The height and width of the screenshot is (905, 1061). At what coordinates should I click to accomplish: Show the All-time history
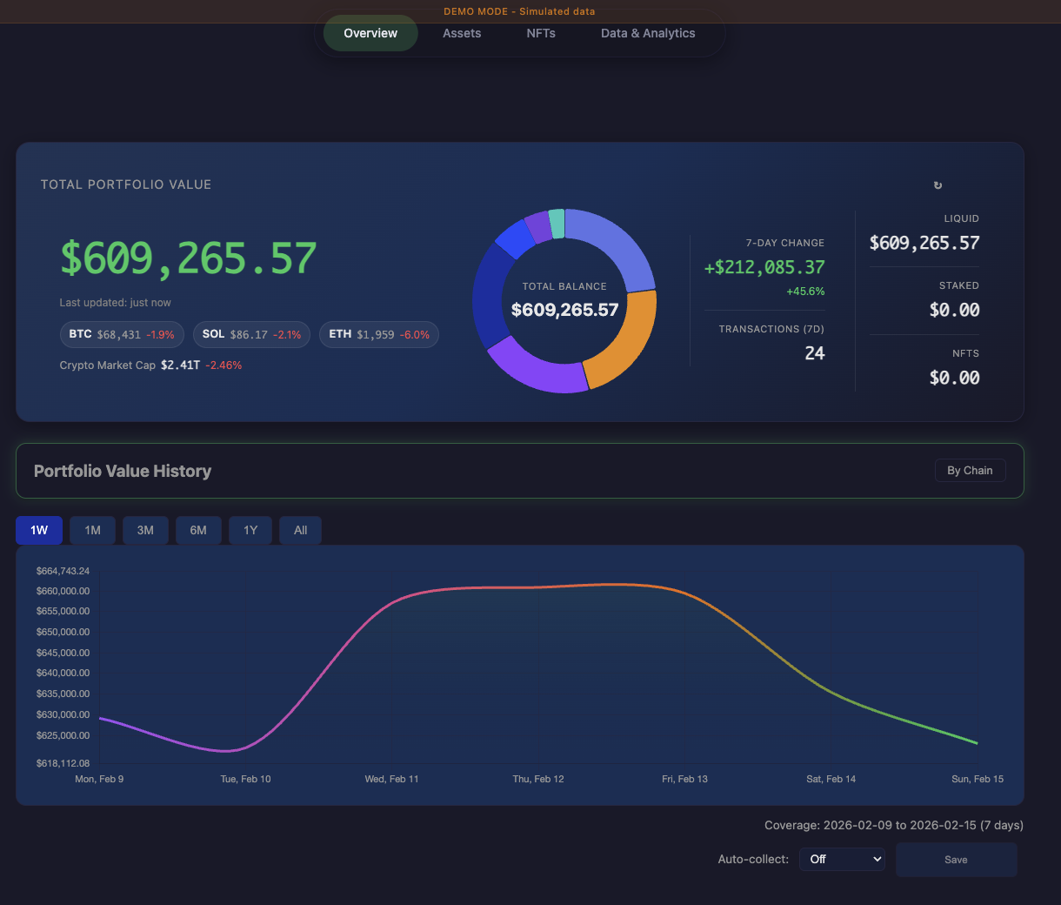coord(300,529)
